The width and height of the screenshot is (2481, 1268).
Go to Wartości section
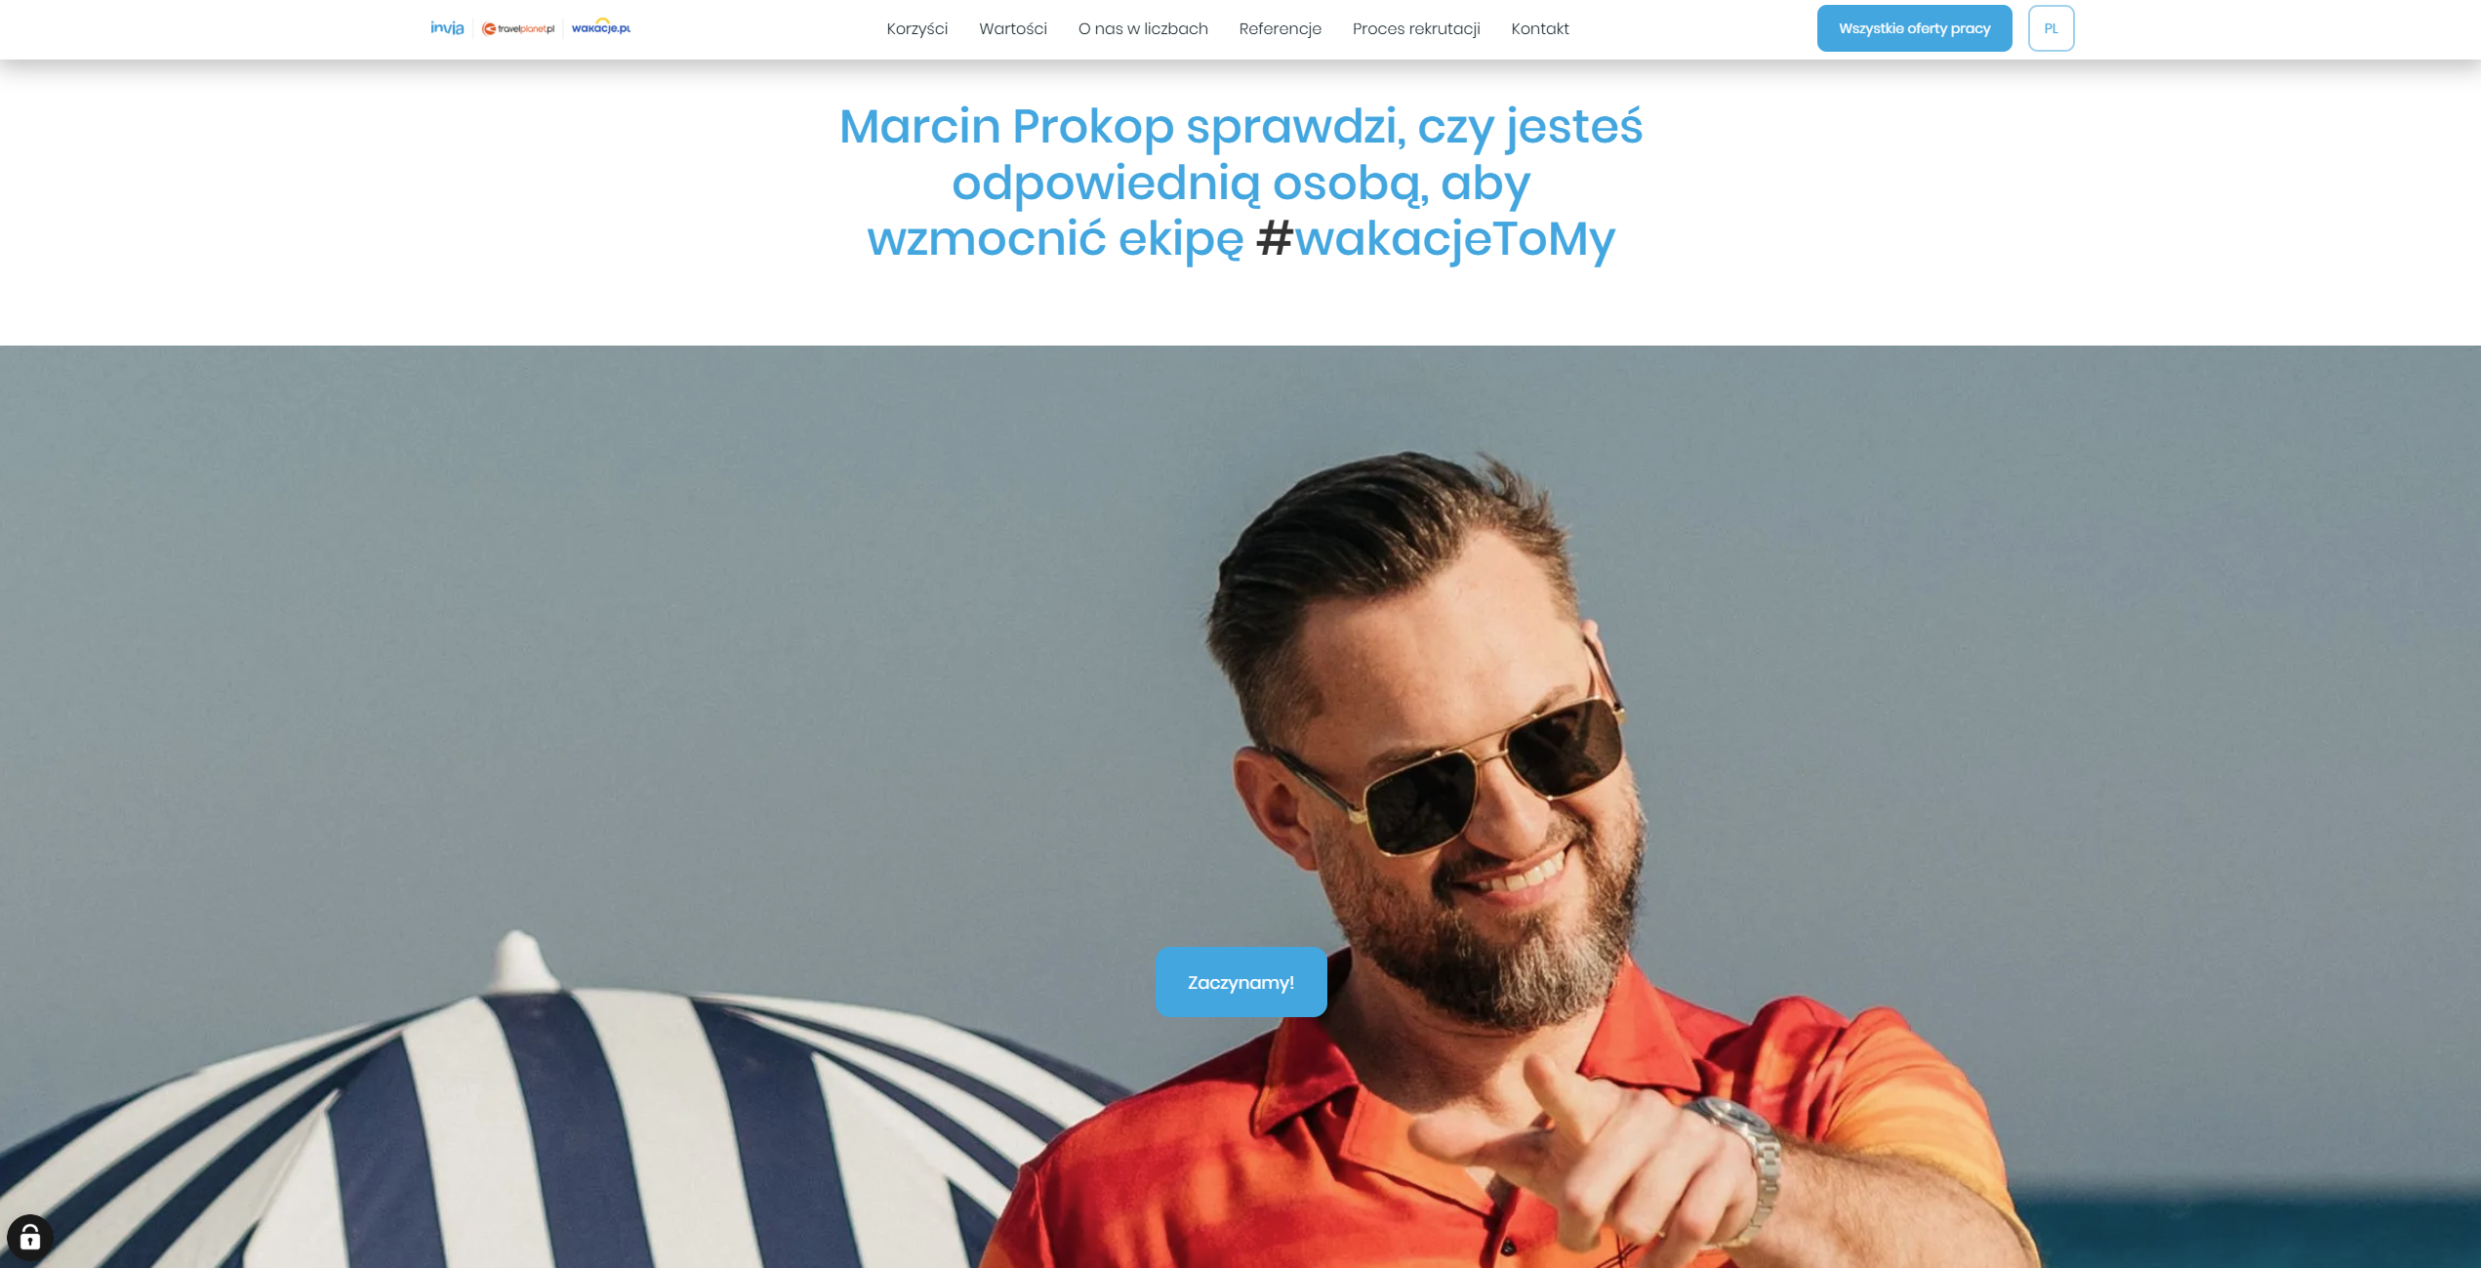pos(1012,29)
